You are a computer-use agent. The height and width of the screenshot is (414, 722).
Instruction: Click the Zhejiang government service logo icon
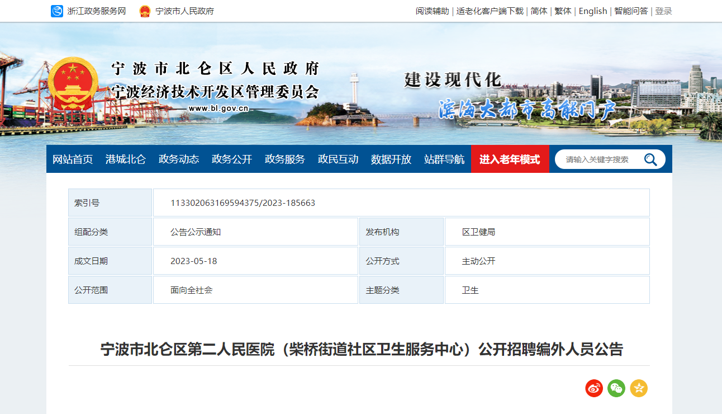[57, 11]
